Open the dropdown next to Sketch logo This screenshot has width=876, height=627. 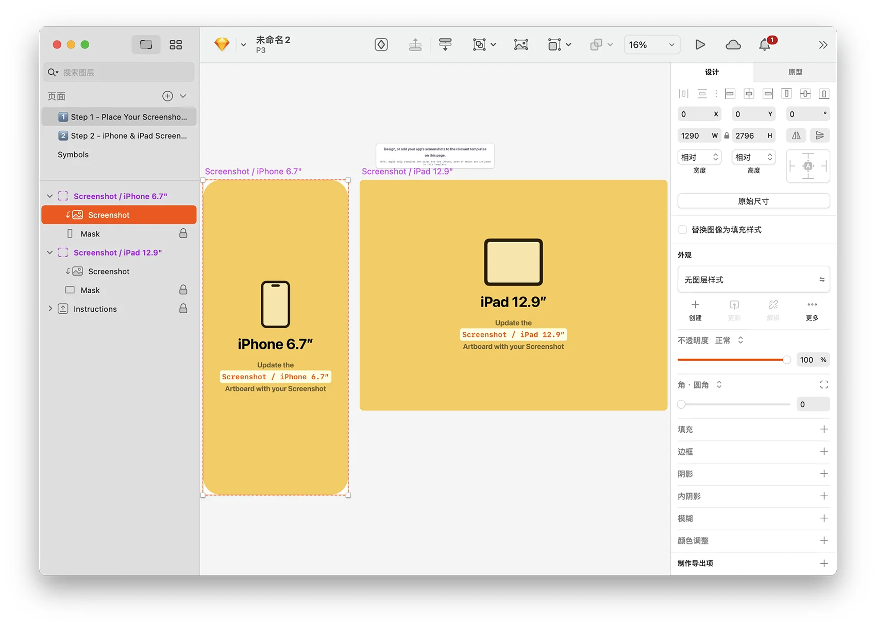[243, 45]
